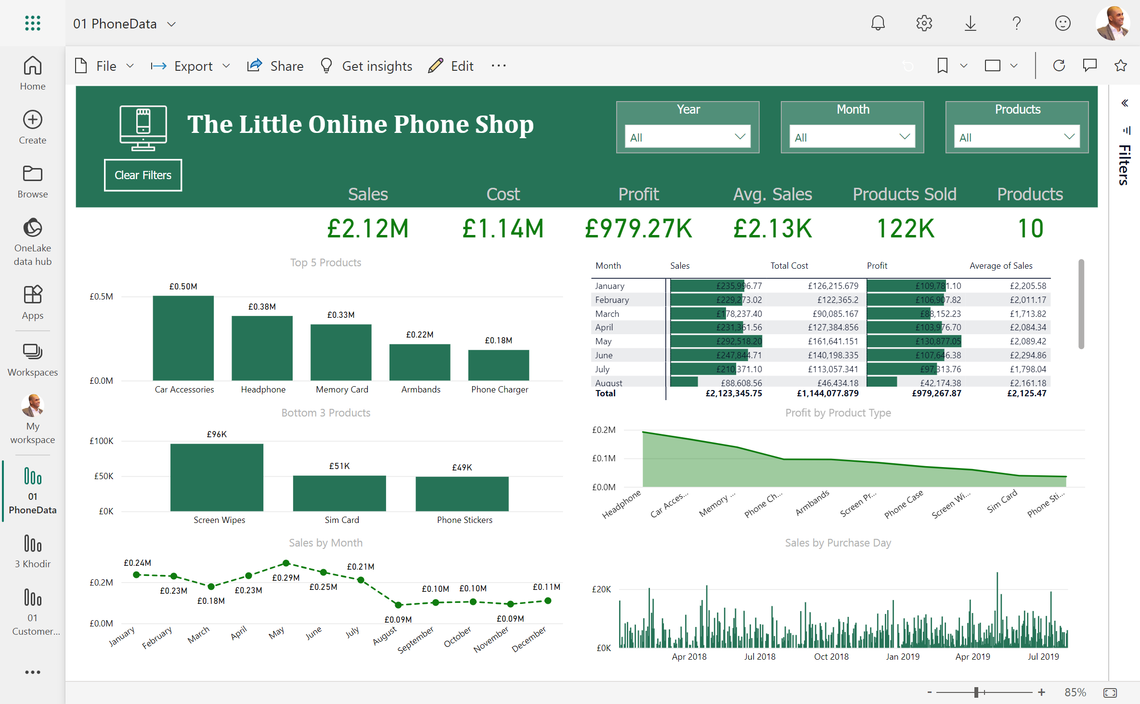The image size is (1140, 704).
Task: Click Get insights
Action: point(366,66)
